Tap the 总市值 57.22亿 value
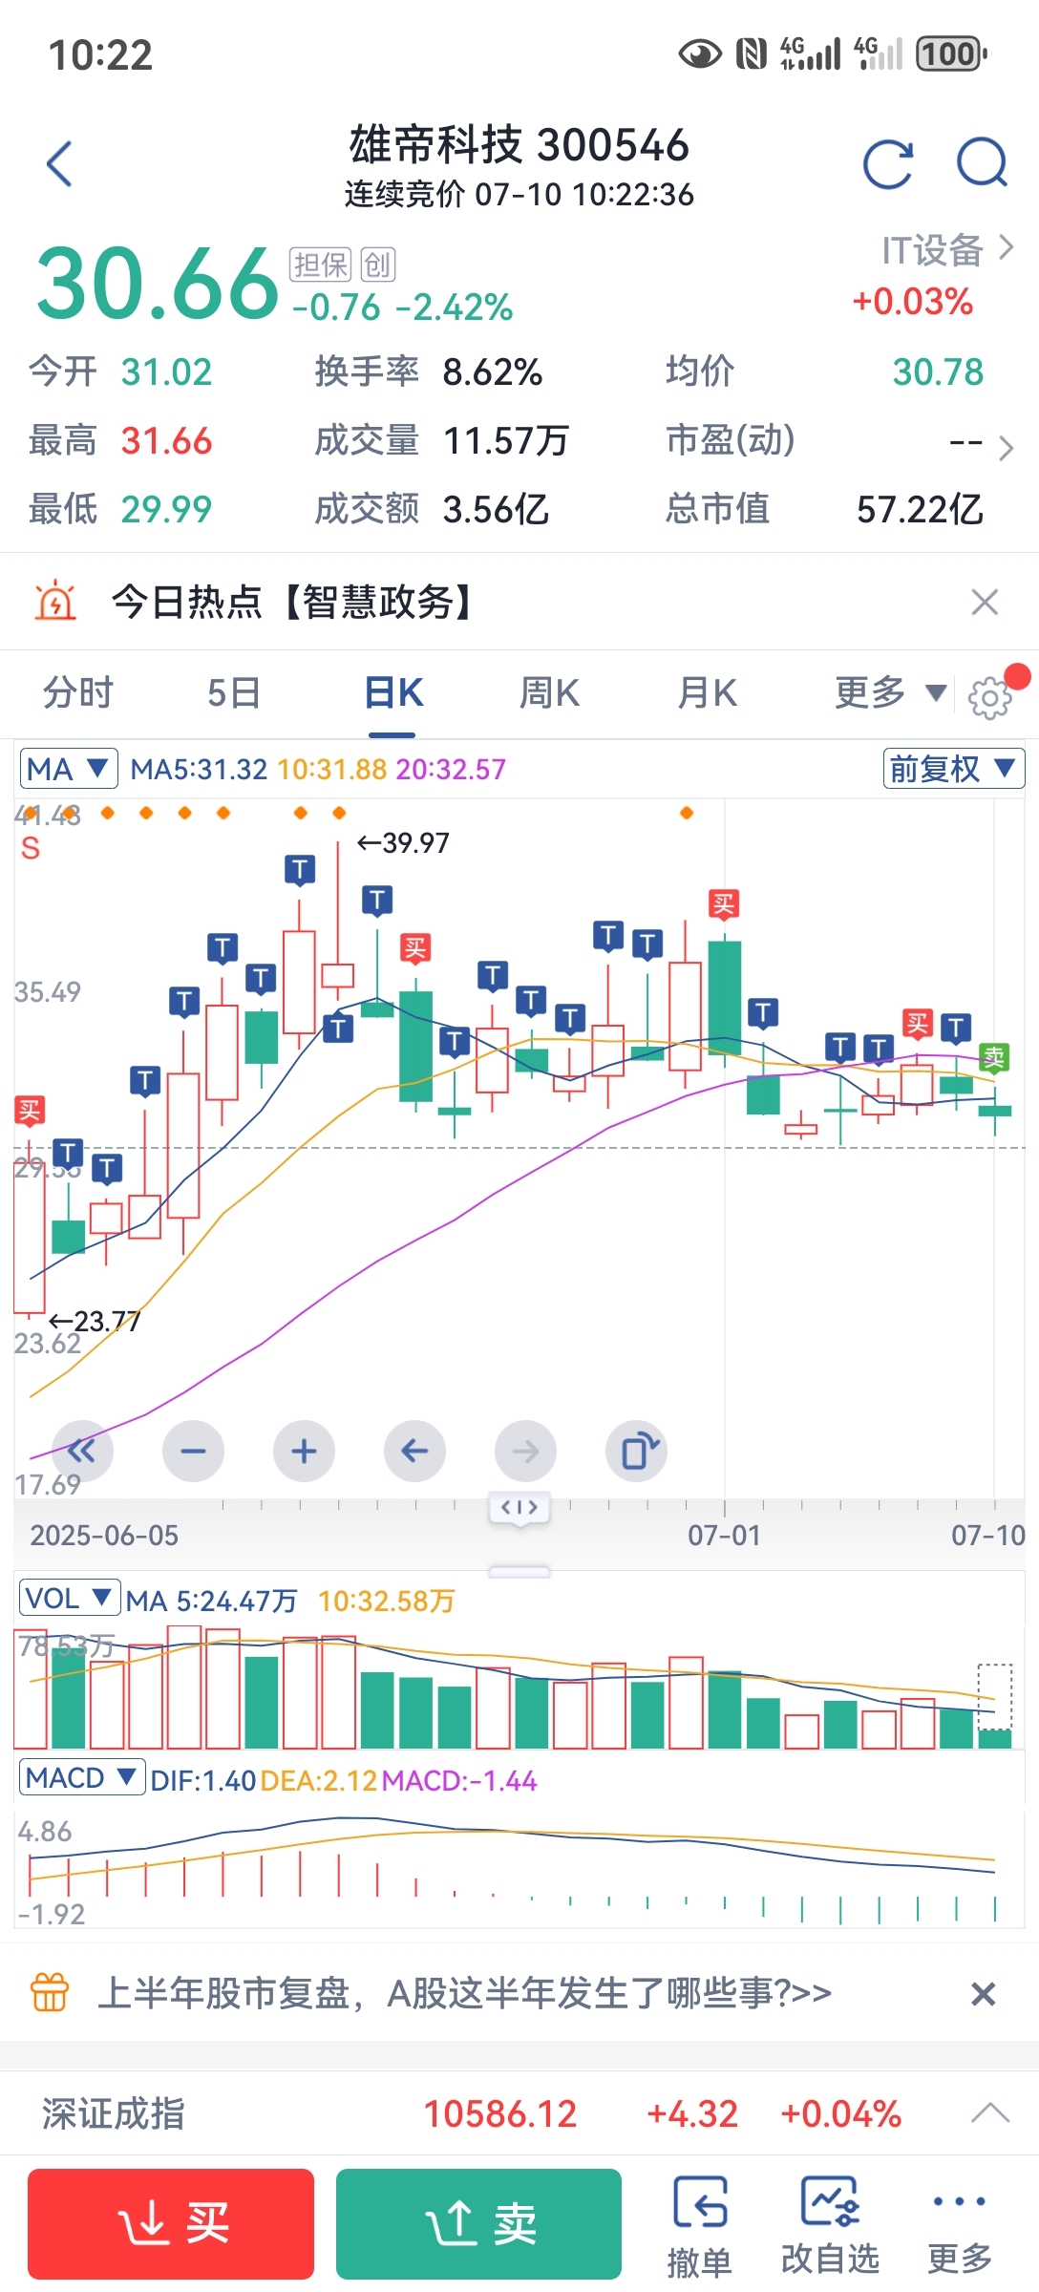Image resolution: width=1039 pixels, height=2292 pixels. [x=920, y=509]
